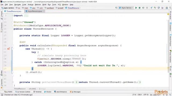Open the Navigate menu

[17, 5]
